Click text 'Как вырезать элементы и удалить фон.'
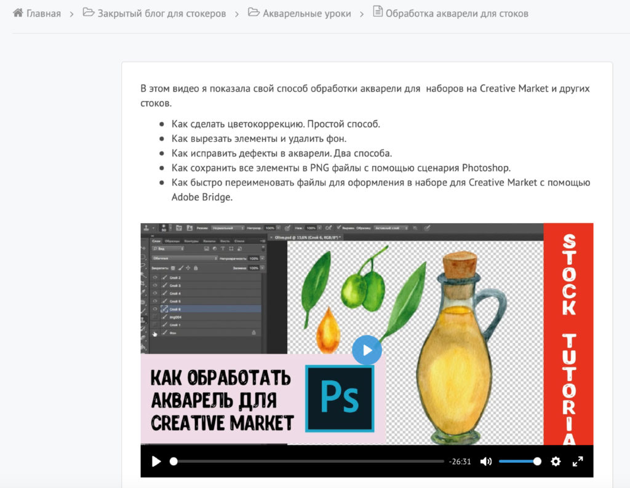 coord(259,139)
